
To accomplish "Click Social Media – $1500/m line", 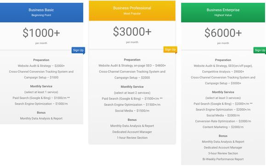I will 132,111.
